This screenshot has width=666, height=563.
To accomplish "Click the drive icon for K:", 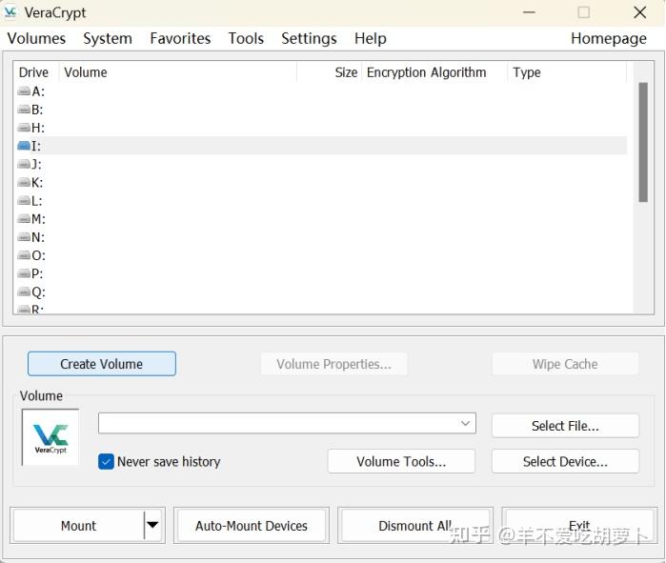I will pyautogui.click(x=24, y=183).
